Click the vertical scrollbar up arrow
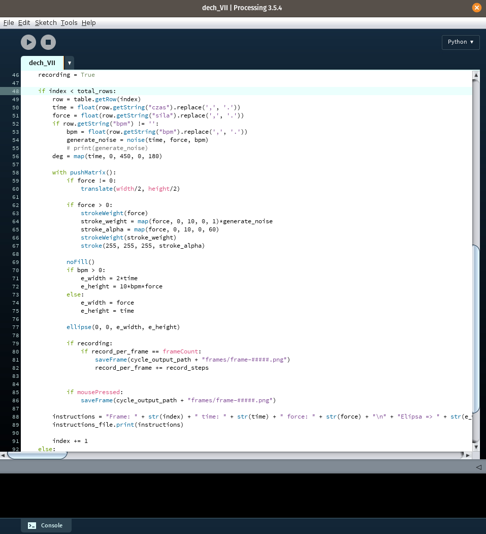 pyautogui.click(x=476, y=76)
